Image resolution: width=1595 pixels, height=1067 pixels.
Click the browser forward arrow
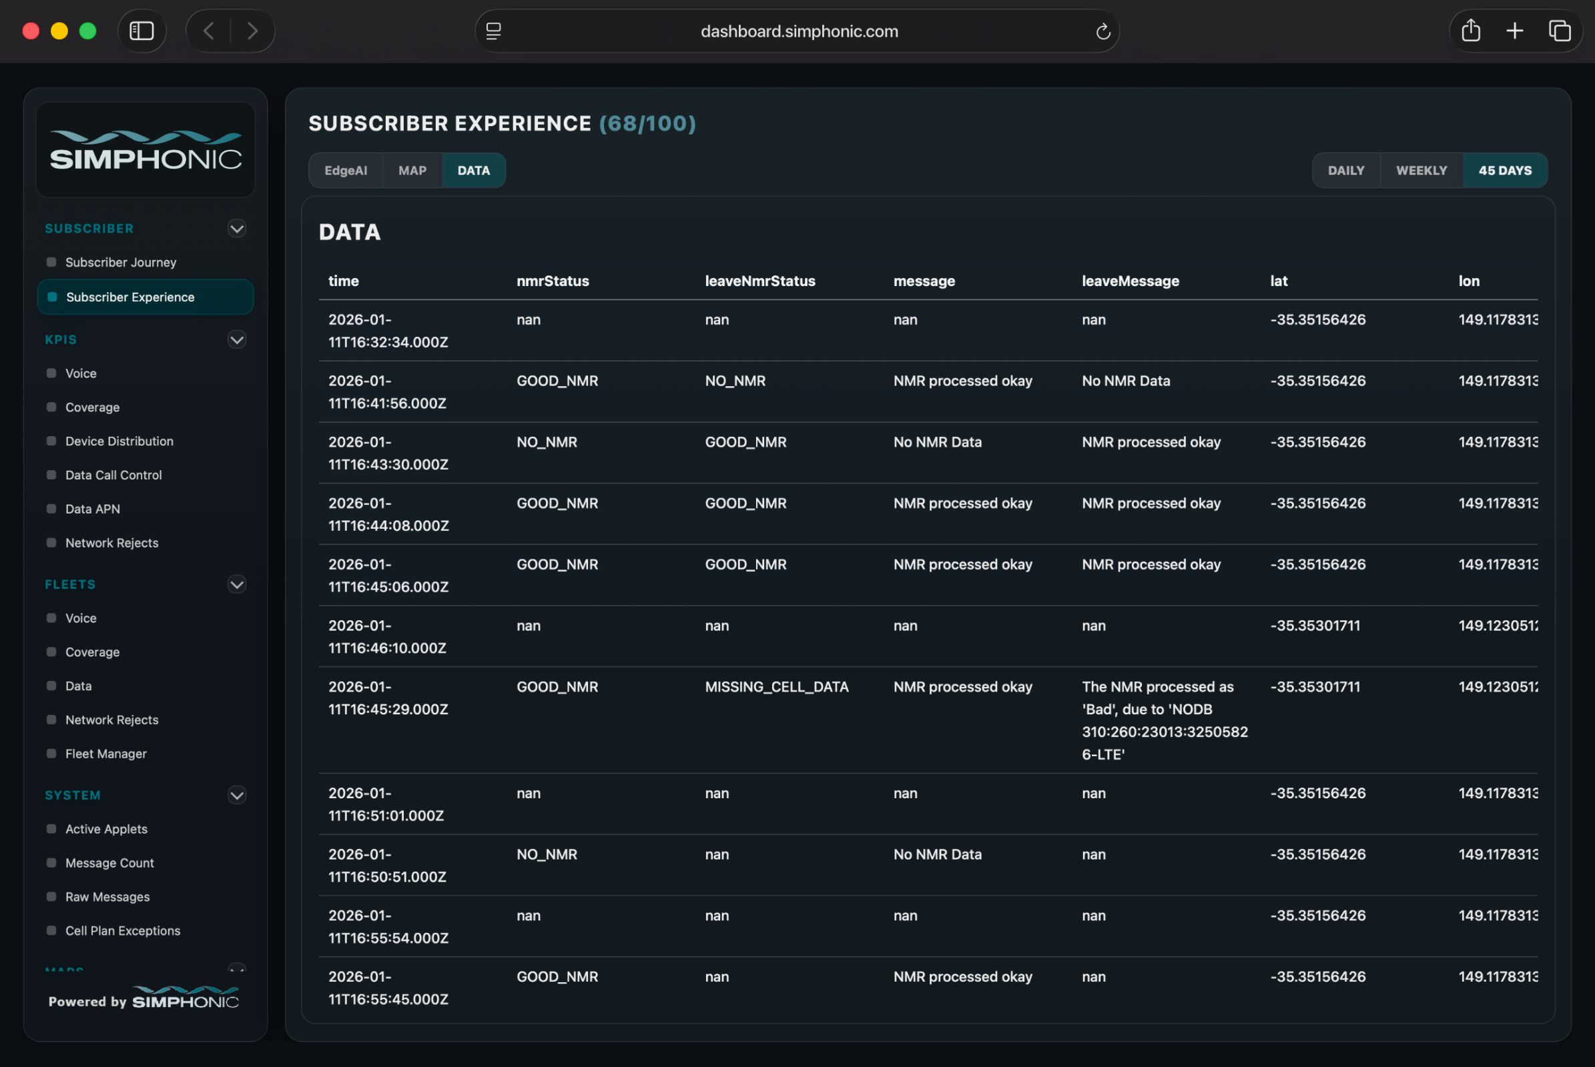coord(253,31)
